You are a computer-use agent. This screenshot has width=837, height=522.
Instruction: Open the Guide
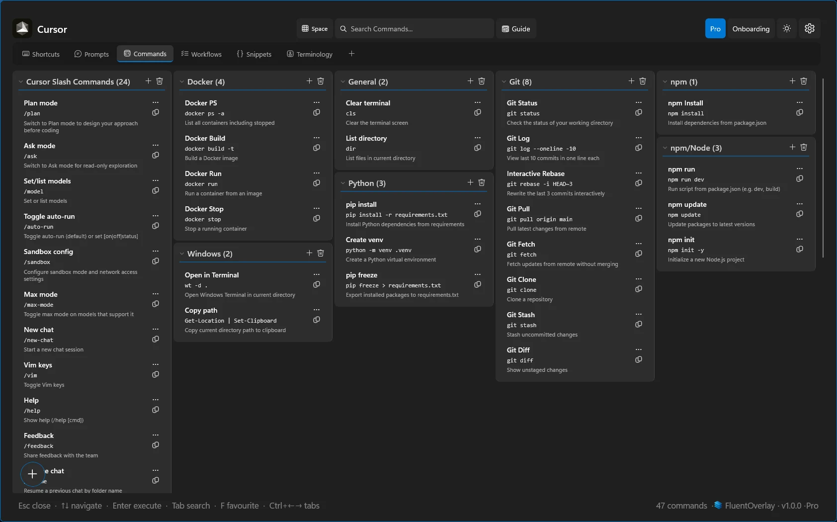tap(516, 28)
